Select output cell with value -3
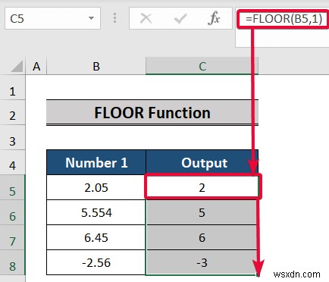 pos(202,262)
